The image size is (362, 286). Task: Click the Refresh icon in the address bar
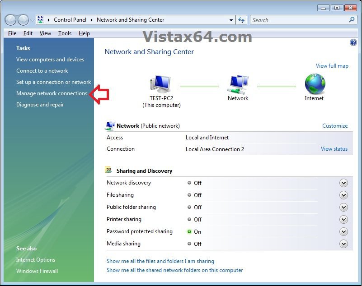(x=241, y=20)
